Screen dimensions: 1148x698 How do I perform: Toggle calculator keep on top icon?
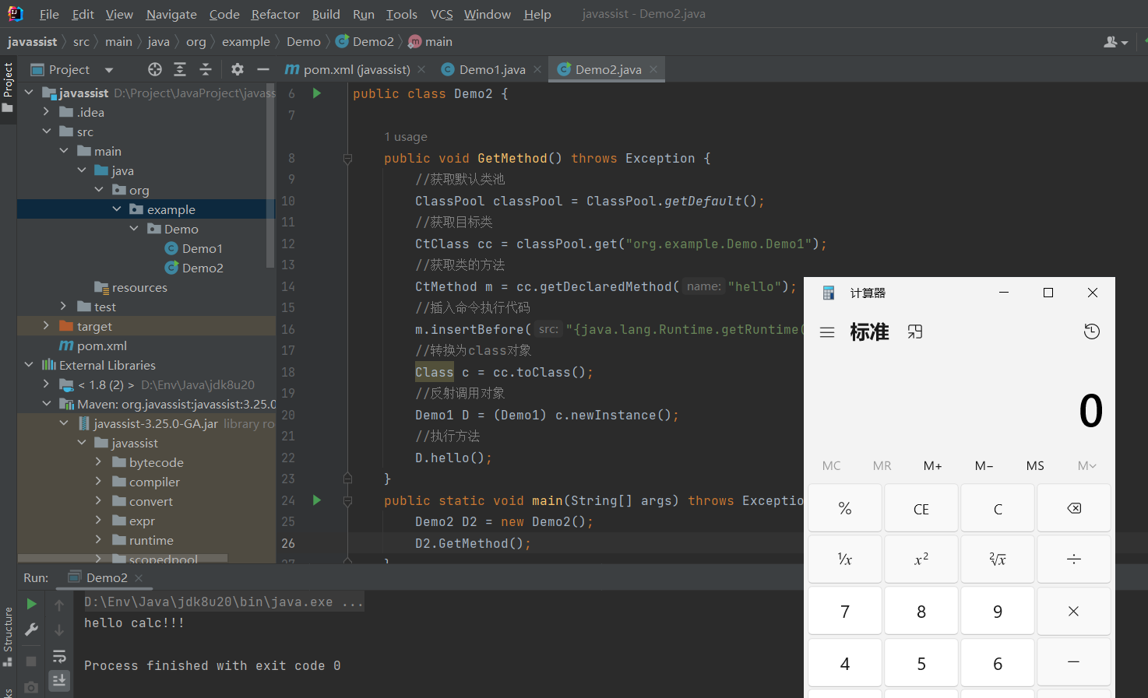(x=915, y=331)
